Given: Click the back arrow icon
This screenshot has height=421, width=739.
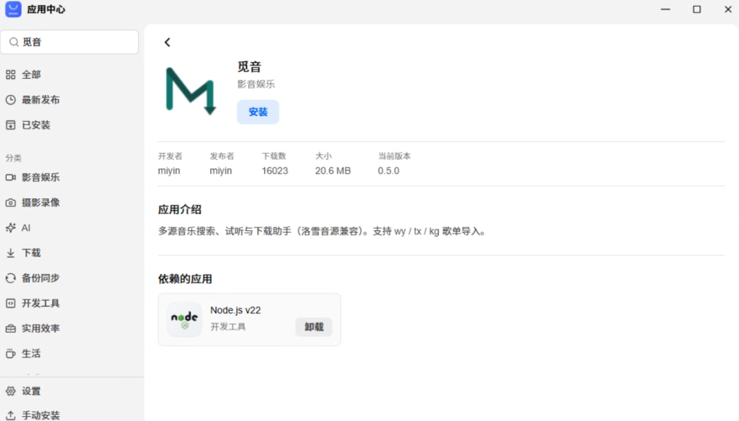Looking at the screenshot, I should [168, 42].
